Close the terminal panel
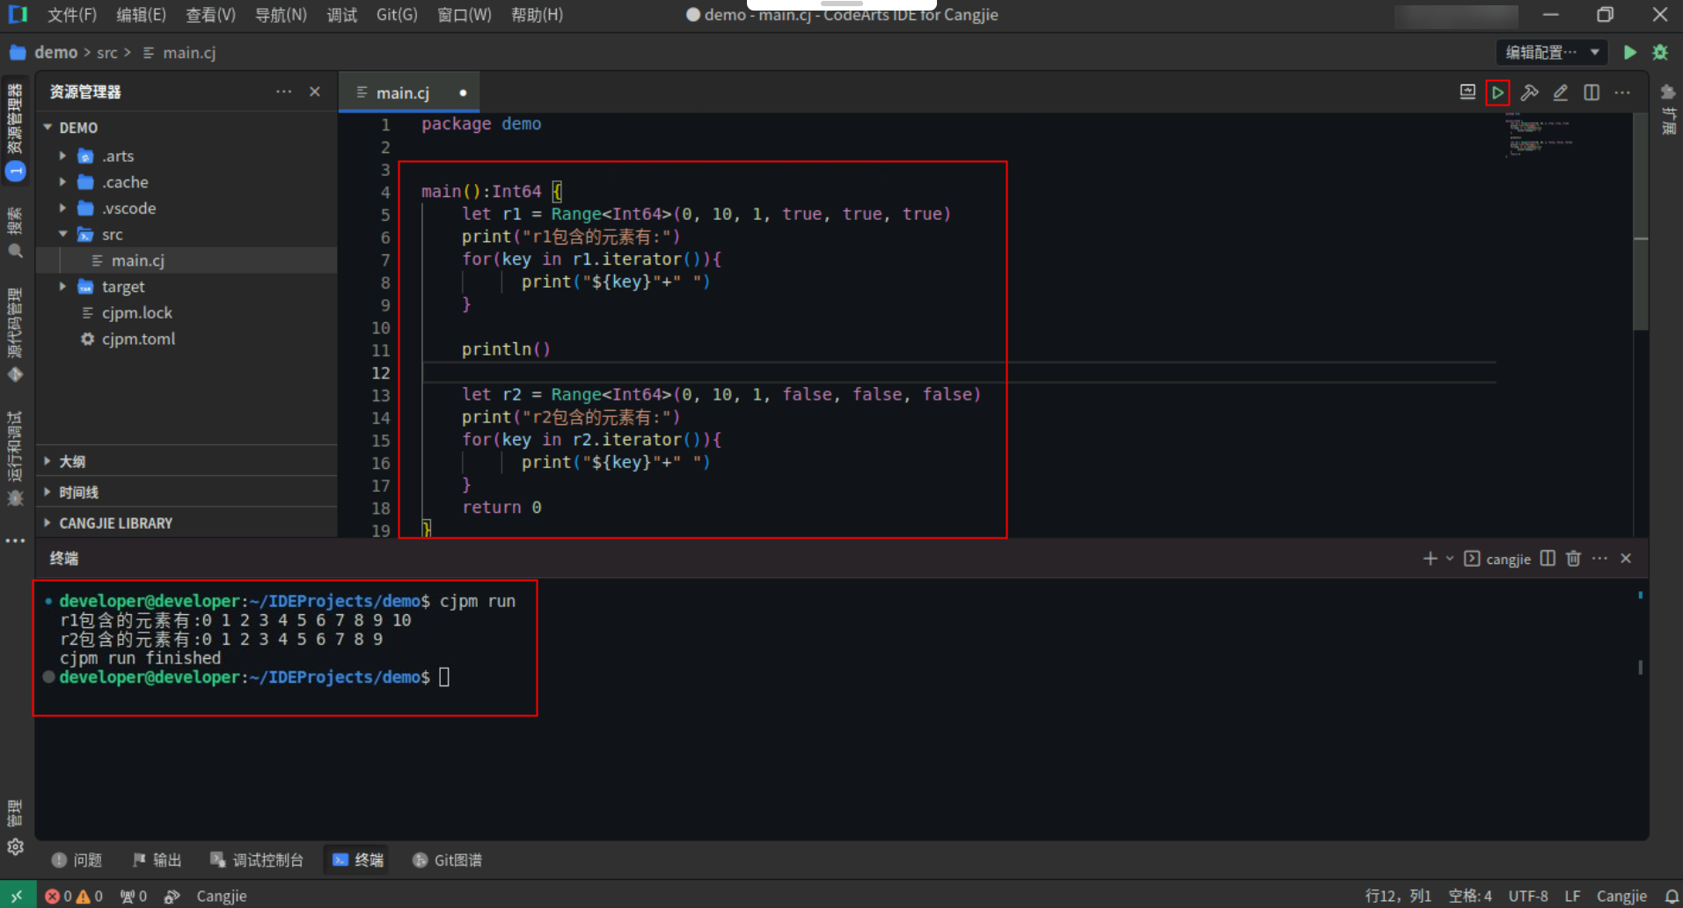This screenshot has width=1683, height=908. [1626, 559]
